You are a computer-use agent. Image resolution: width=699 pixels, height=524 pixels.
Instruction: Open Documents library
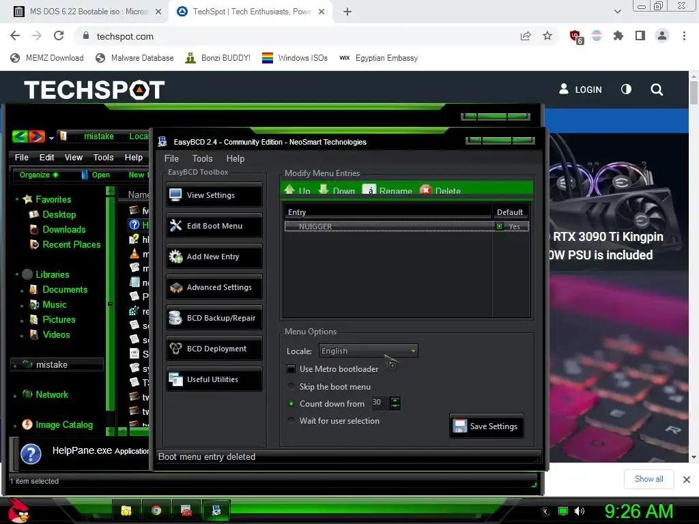pyautogui.click(x=65, y=289)
